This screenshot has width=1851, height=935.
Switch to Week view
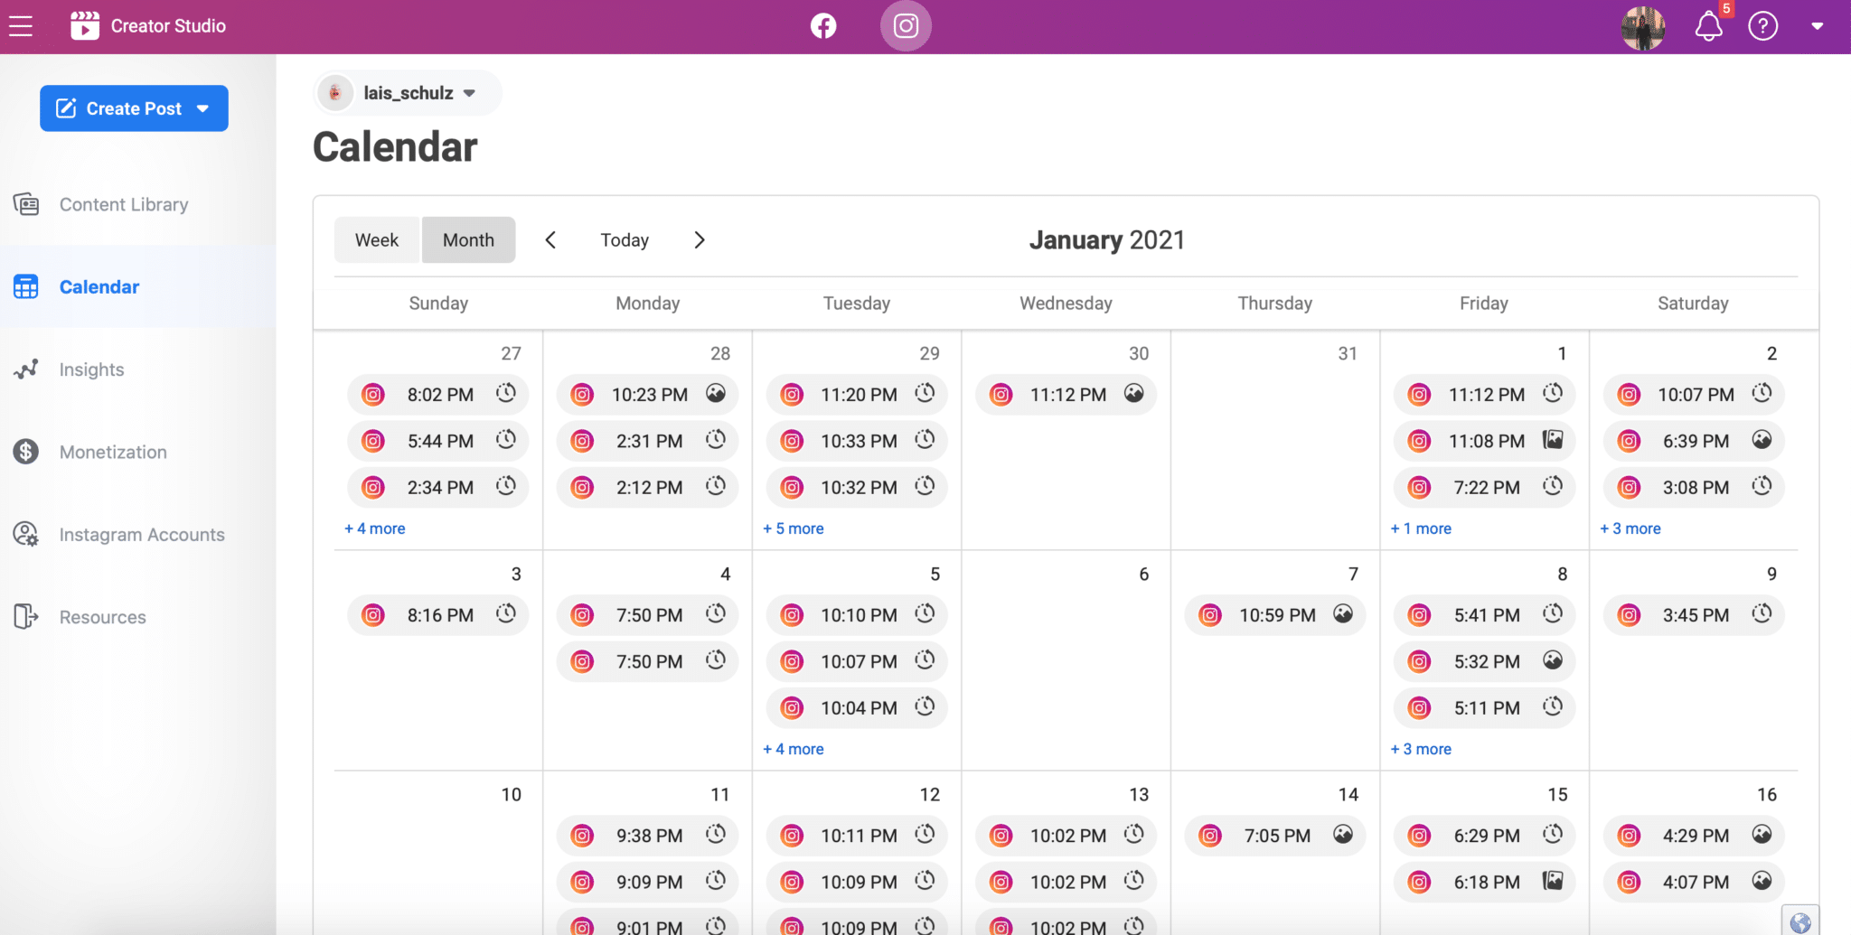click(377, 239)
